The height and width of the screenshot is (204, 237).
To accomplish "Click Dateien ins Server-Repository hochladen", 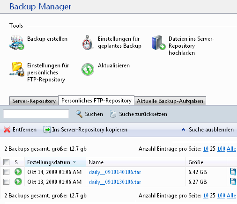I will point(191,46).
